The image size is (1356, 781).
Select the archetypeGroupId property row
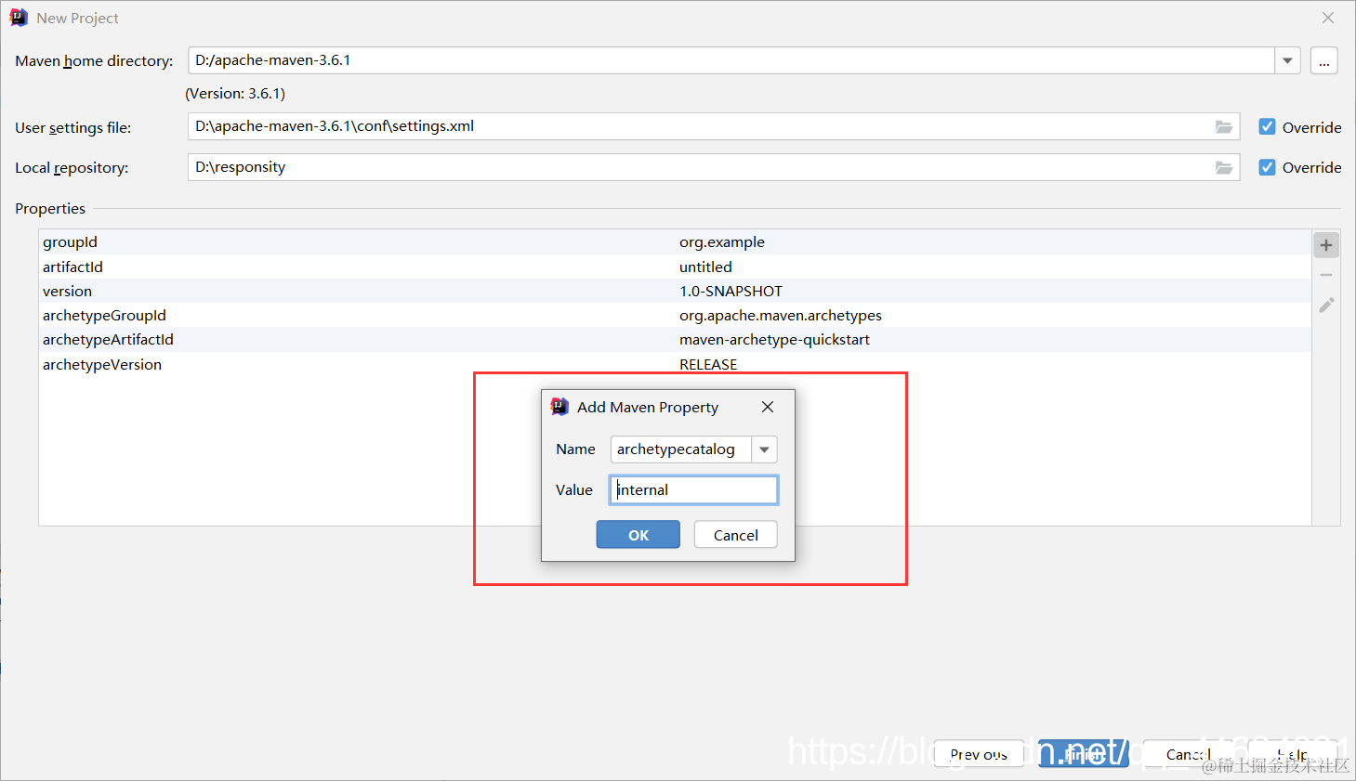point(675,316)
